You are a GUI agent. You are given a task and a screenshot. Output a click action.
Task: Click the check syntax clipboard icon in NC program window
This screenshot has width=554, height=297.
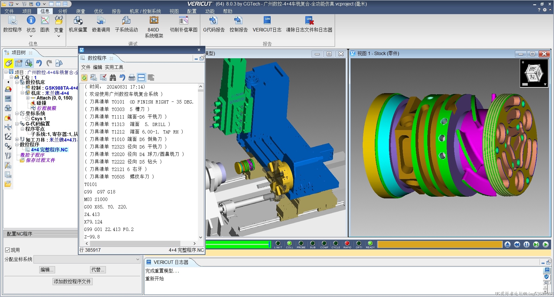(84, 78)
